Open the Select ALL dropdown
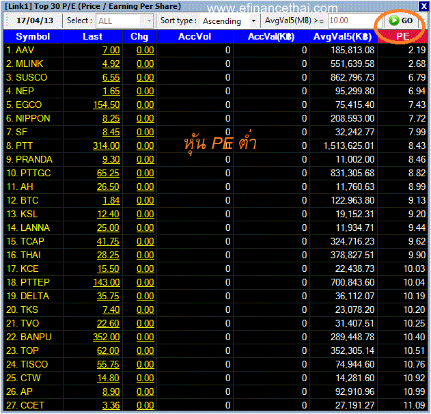The width and height of the screenshot is (431, 414). point(124,21)
